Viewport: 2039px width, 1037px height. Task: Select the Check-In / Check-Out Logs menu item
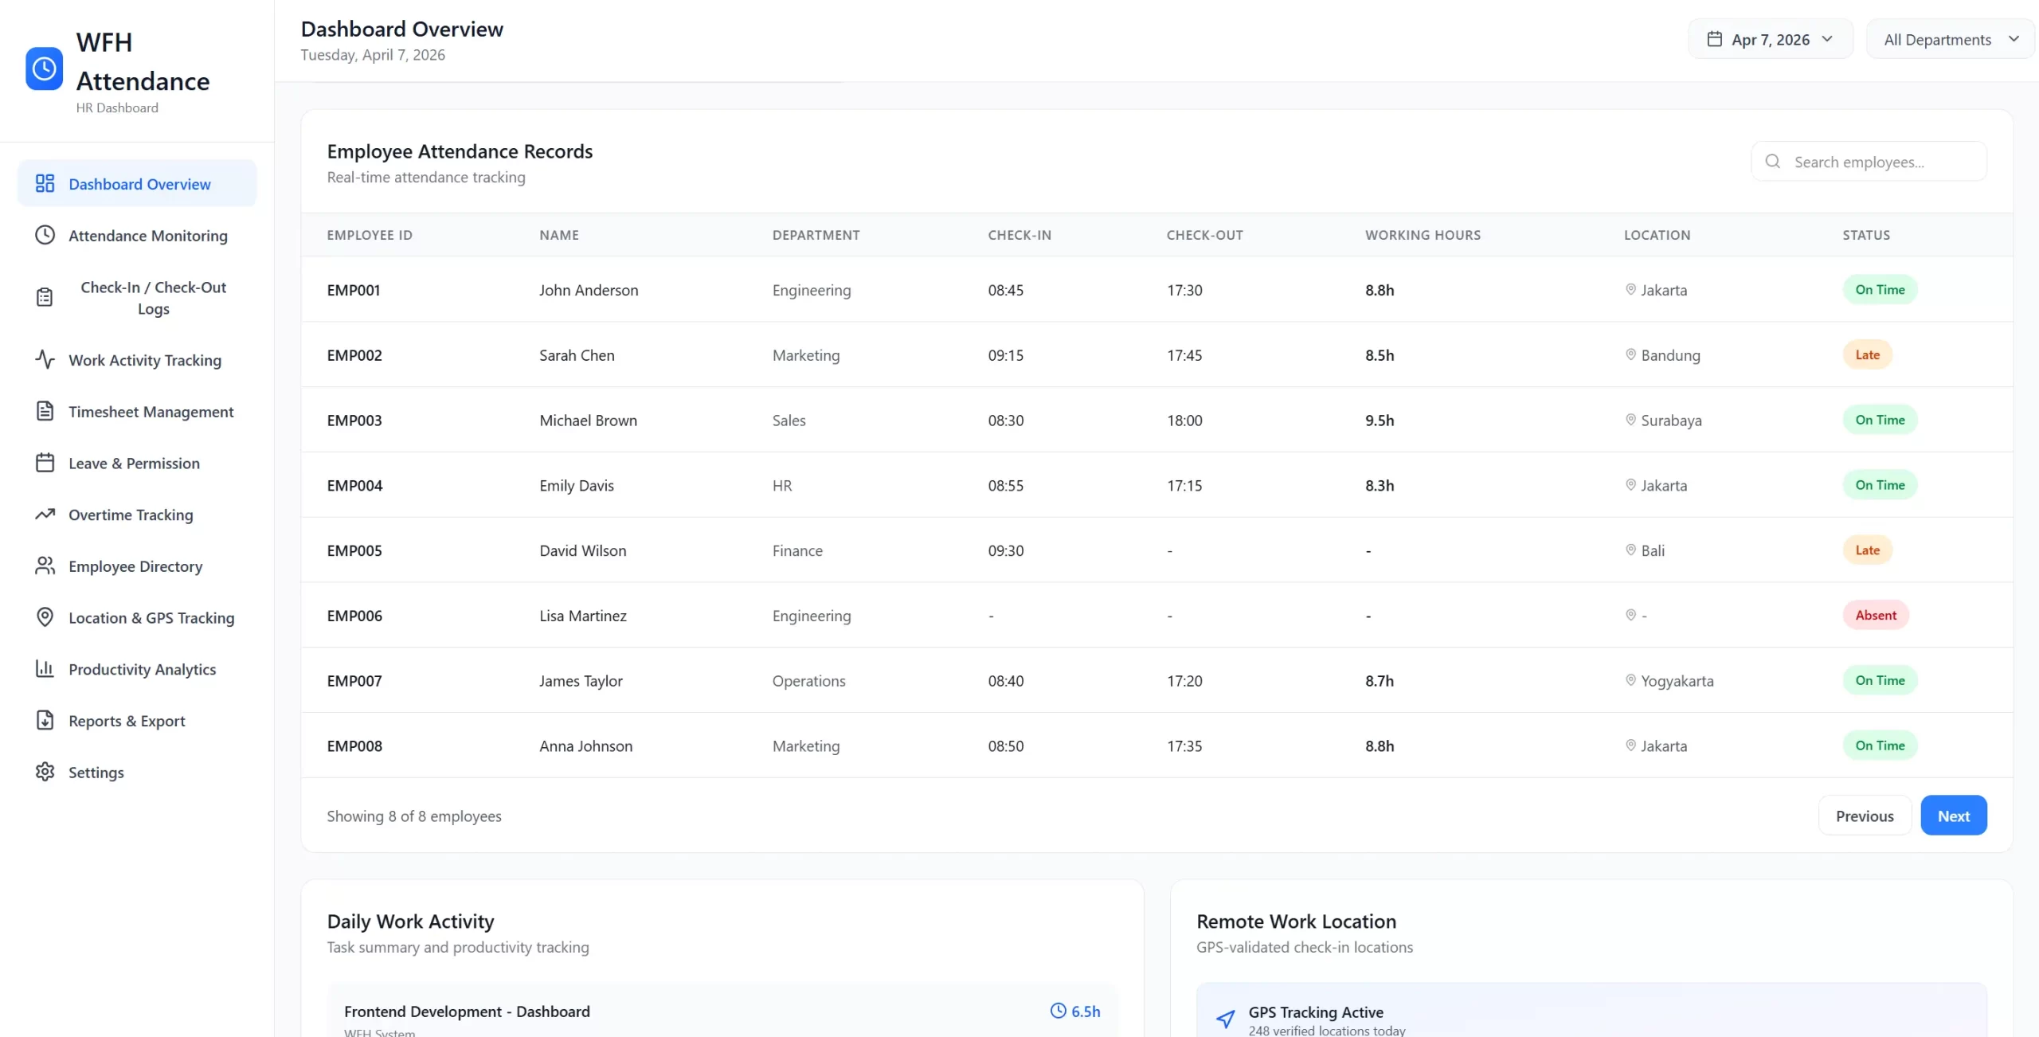point(153,298)
